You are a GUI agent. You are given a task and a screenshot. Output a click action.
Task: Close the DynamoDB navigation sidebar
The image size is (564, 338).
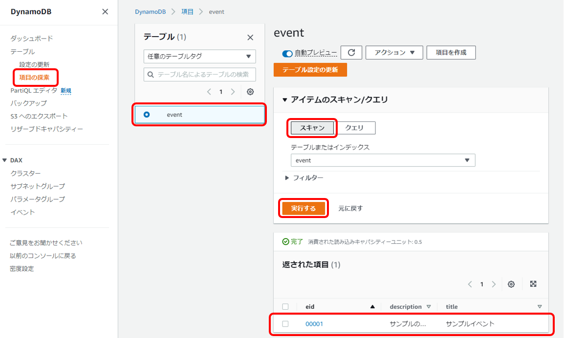point(105,12)
